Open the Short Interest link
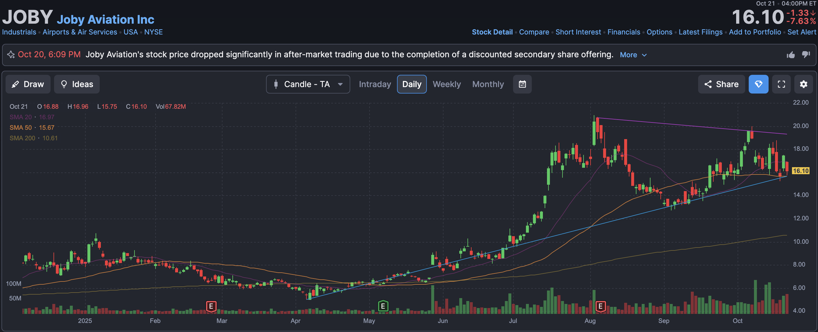This screenshot has width=818, height=332. pos(578,32)
